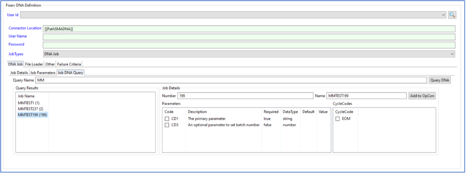Screen dimensions: 467x174
Task: Click the User Id search magnifier icon
Action: [x=452, y=15]
